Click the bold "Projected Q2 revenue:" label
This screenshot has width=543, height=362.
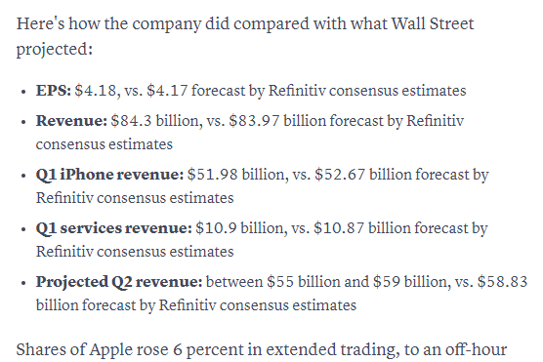119,282
